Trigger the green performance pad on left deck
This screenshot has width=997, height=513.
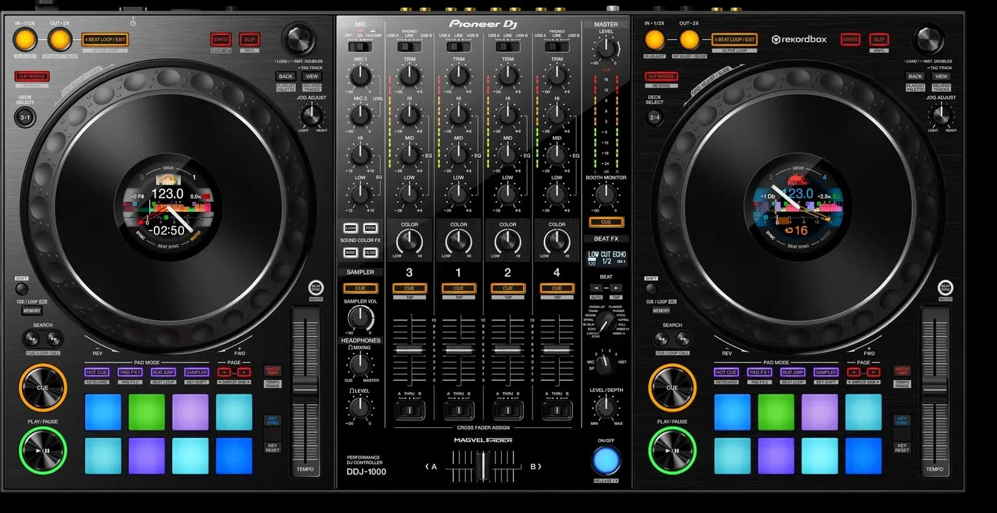pos(146,412)
